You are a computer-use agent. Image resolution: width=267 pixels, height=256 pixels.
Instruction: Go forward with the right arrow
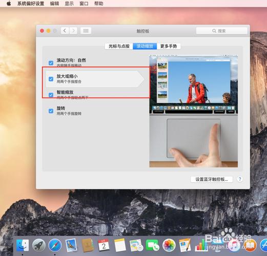point(73,31)
